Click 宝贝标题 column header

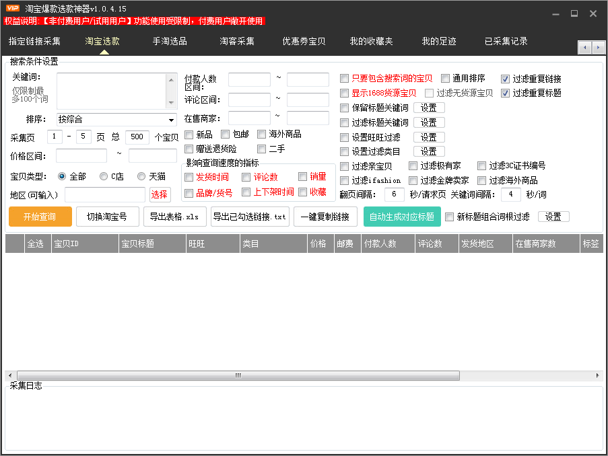[x=152, y=243]
